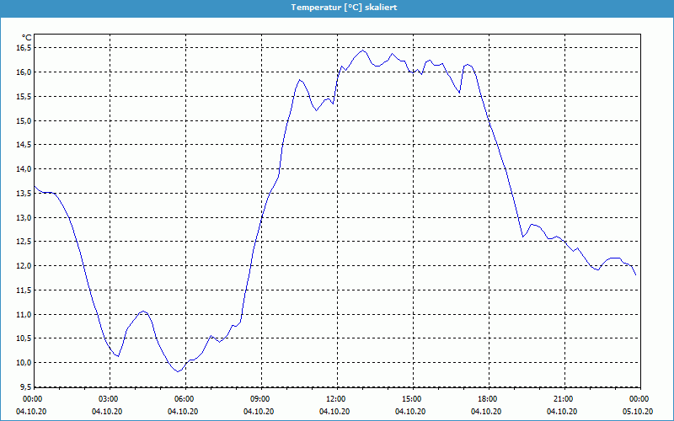This screenshot has width=674, height=421.
Task: Click the small curve peak around 04:30
Action: tap(144, 312)
